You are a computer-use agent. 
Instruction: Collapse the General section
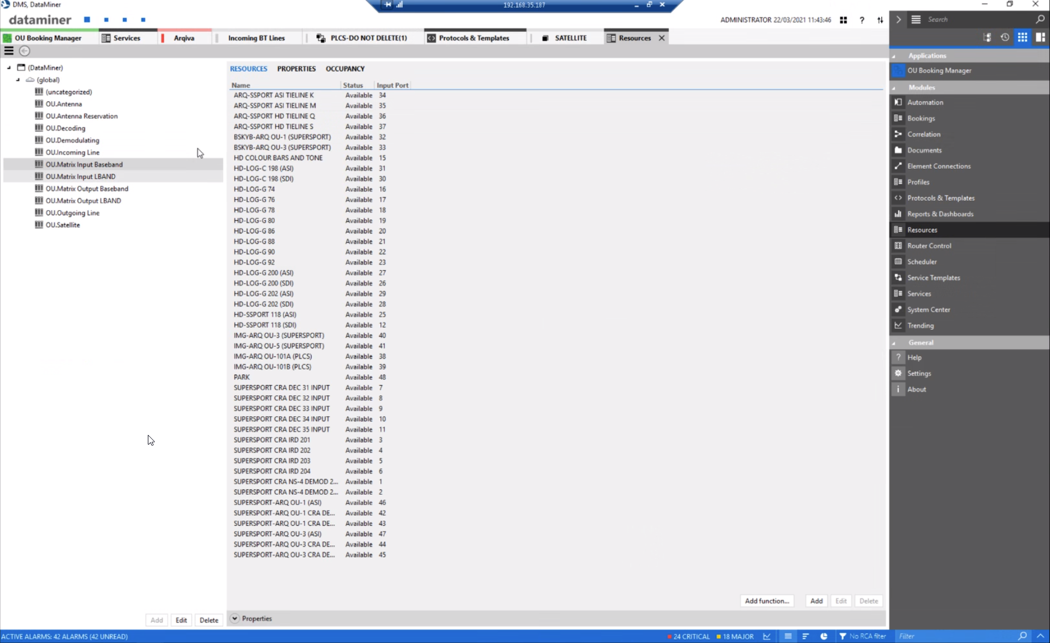click(894, 343)
